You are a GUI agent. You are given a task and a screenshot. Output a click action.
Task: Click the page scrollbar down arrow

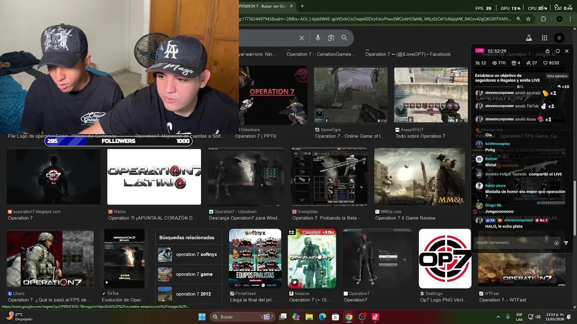(x=574, y=307)
